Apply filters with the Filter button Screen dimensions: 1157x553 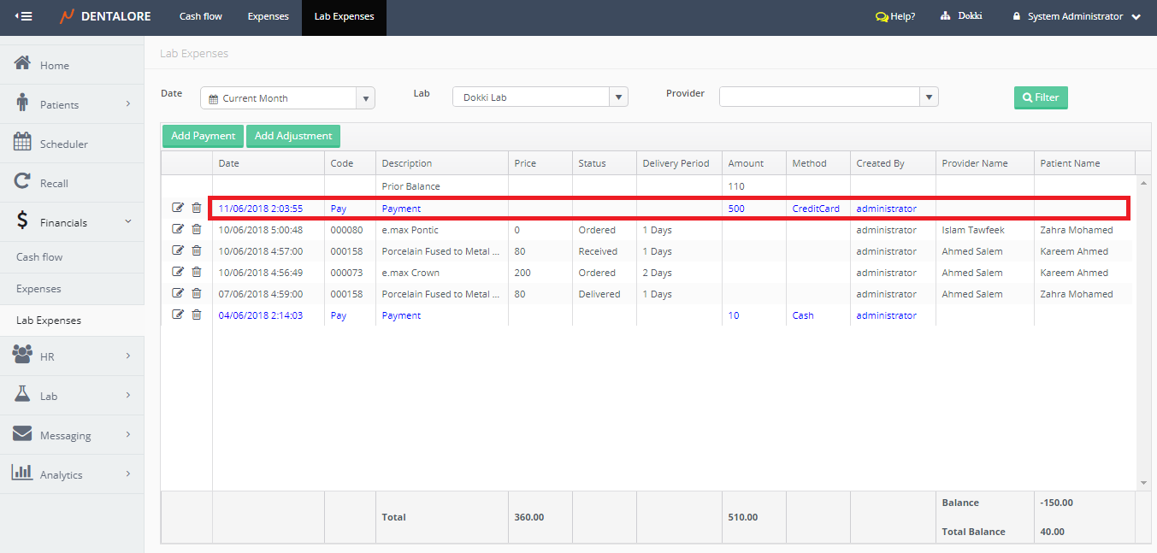[1041, 97]
